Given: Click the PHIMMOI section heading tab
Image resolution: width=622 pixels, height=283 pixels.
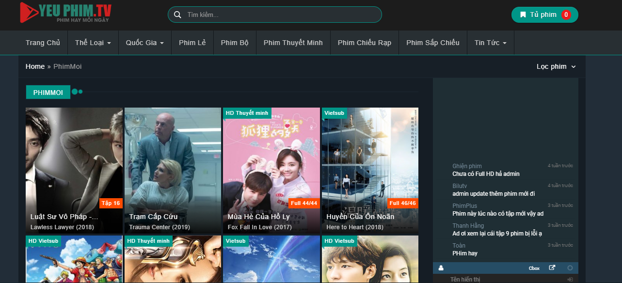Looking at the screenshot, I should 48,92.
